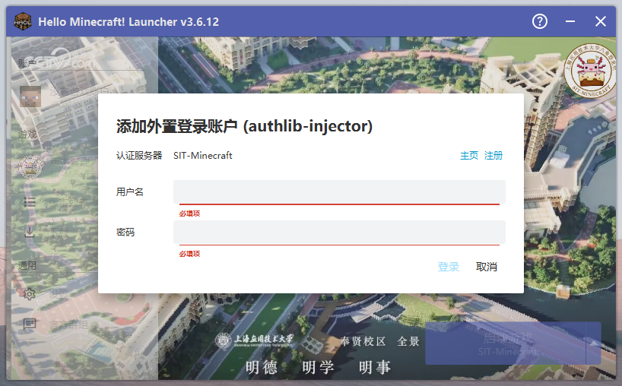Click the 用户名 username input field

click(339, 191)
